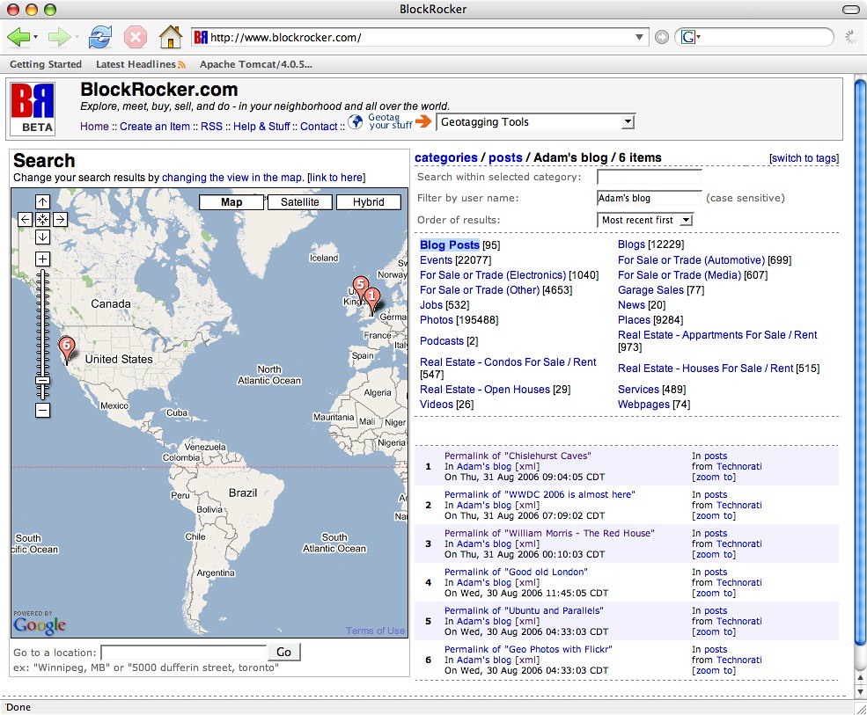Click the Go arrow beside the address bar

(661, 37)
